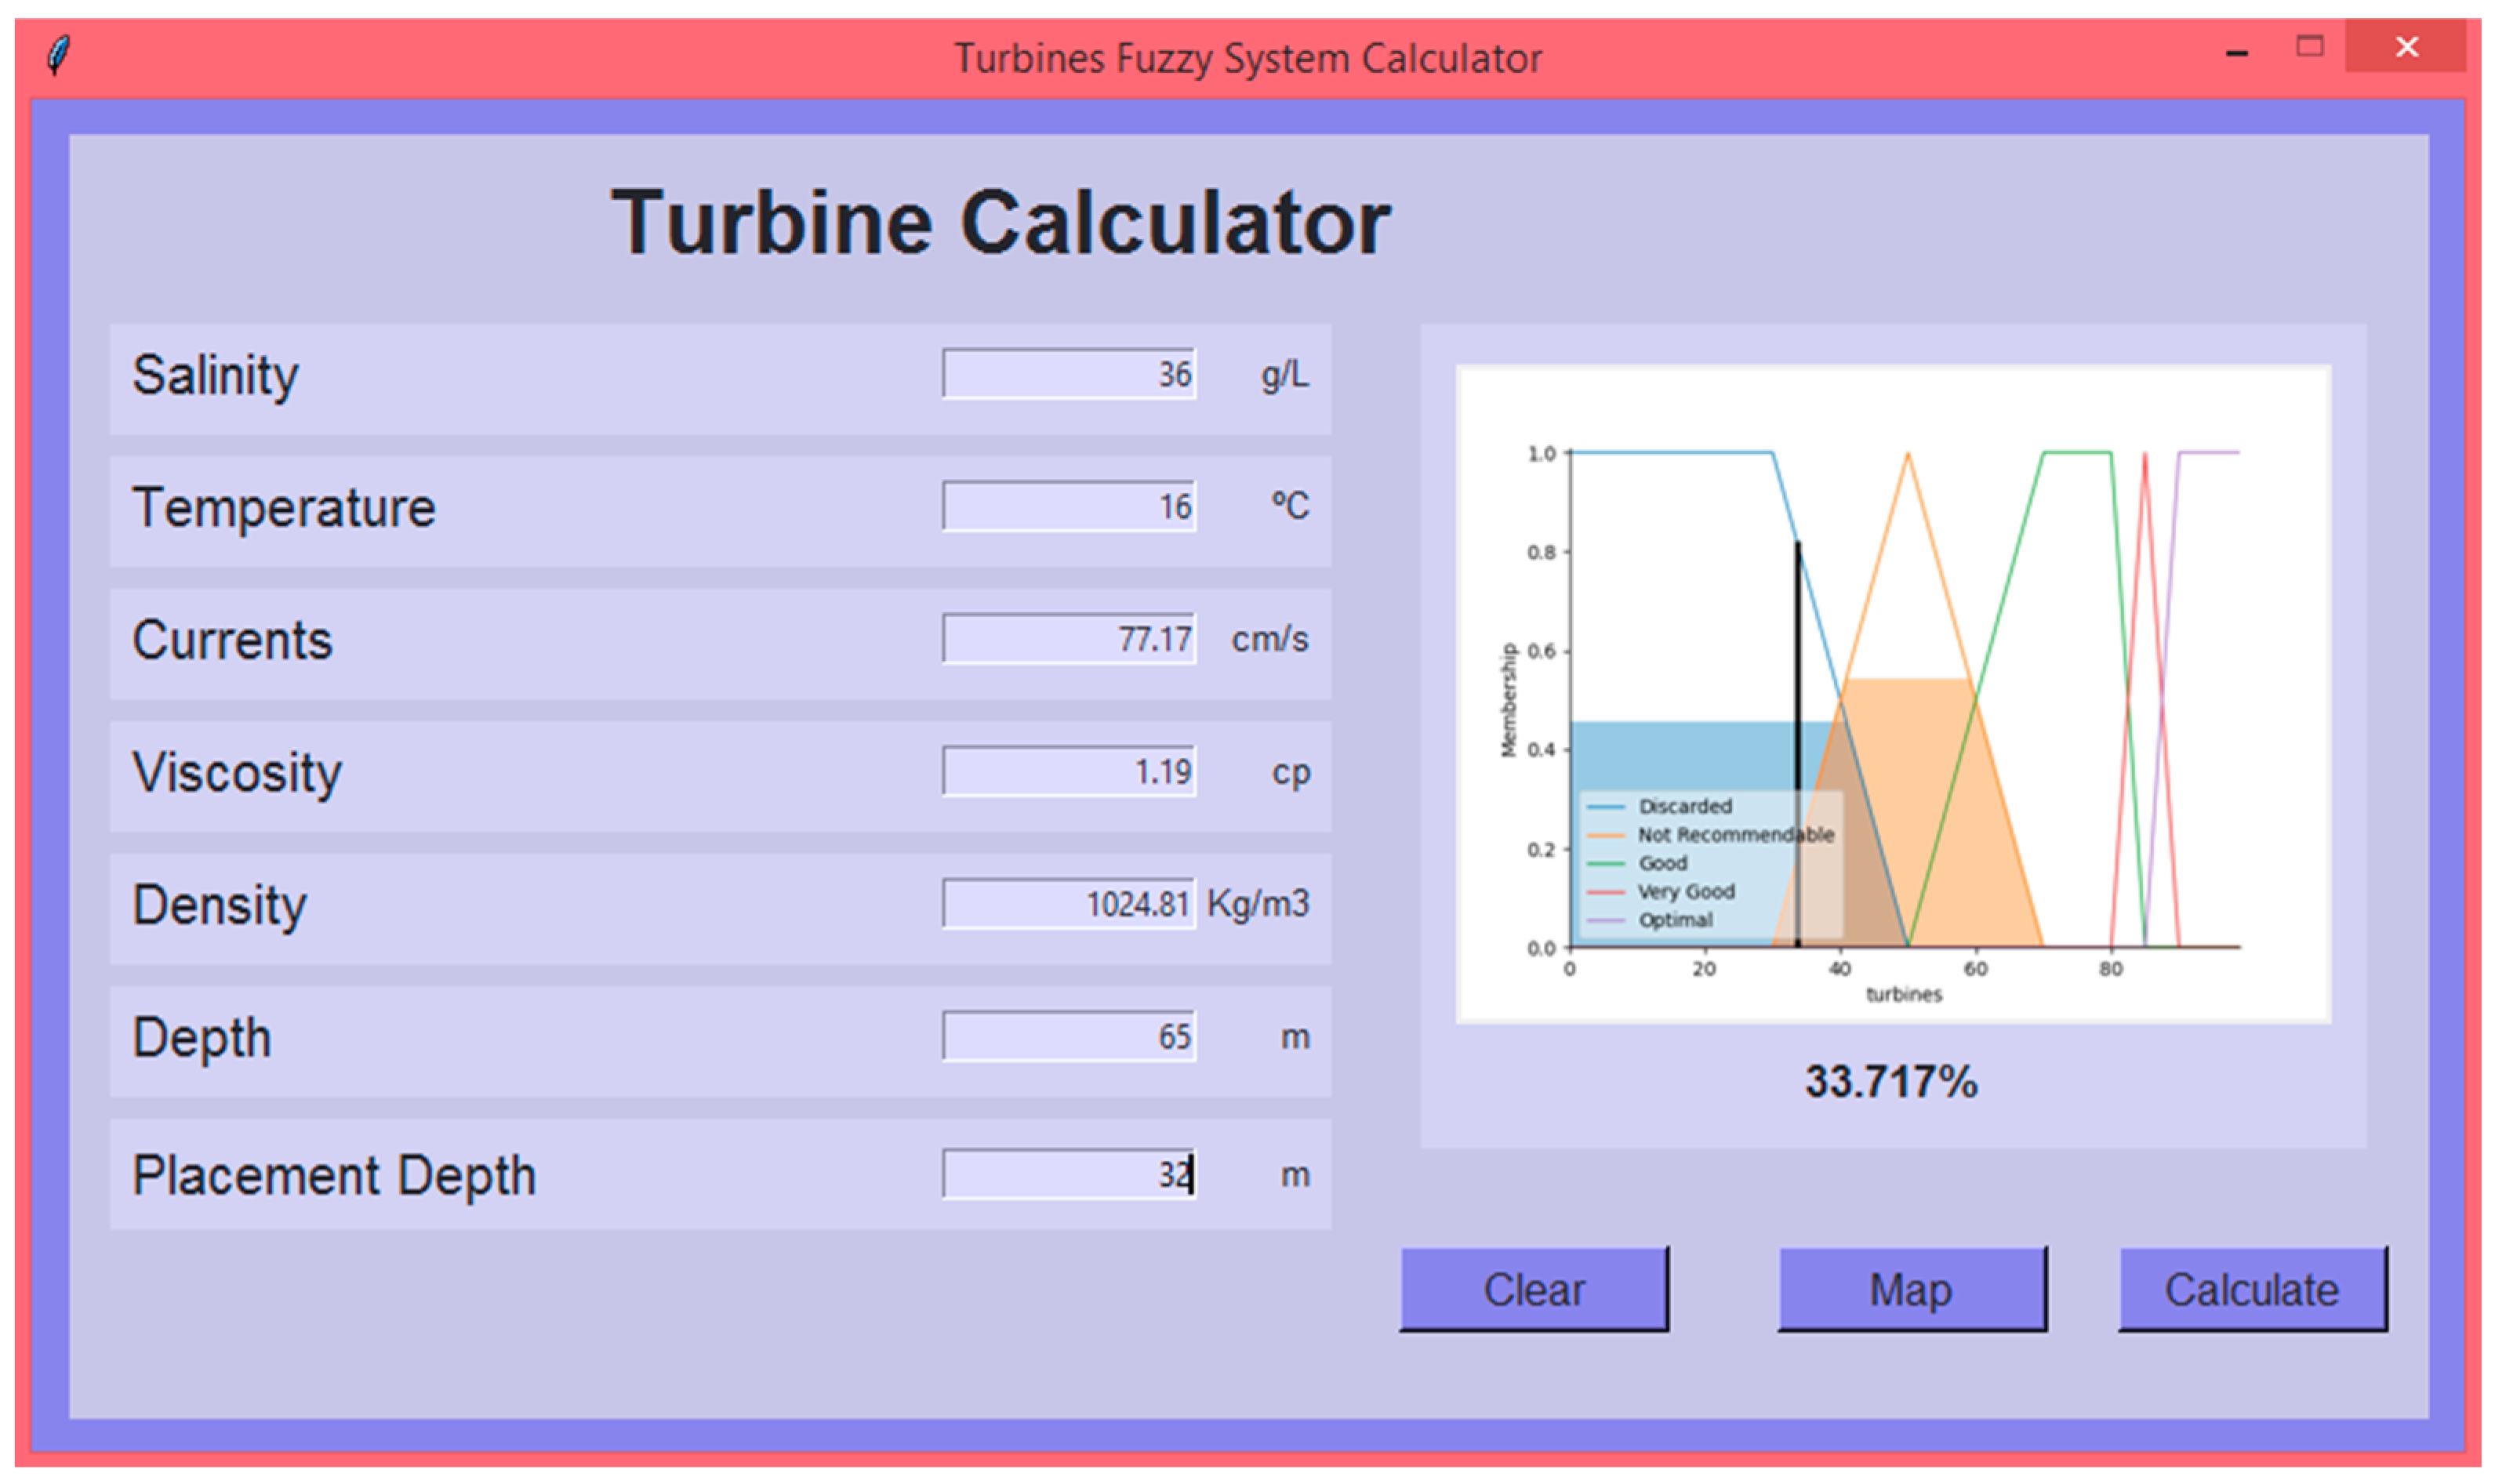Click the window title bar text

(1247, 58)
